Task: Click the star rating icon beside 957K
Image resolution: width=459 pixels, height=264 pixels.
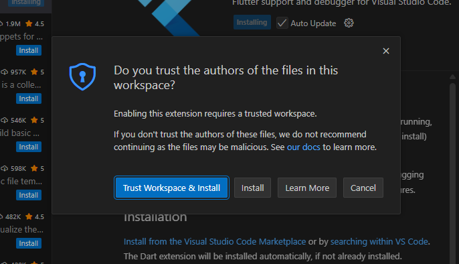Action: pyautogui.click(x=34, y=72)
